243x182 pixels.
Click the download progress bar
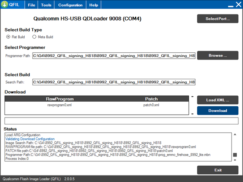[121, 121]
